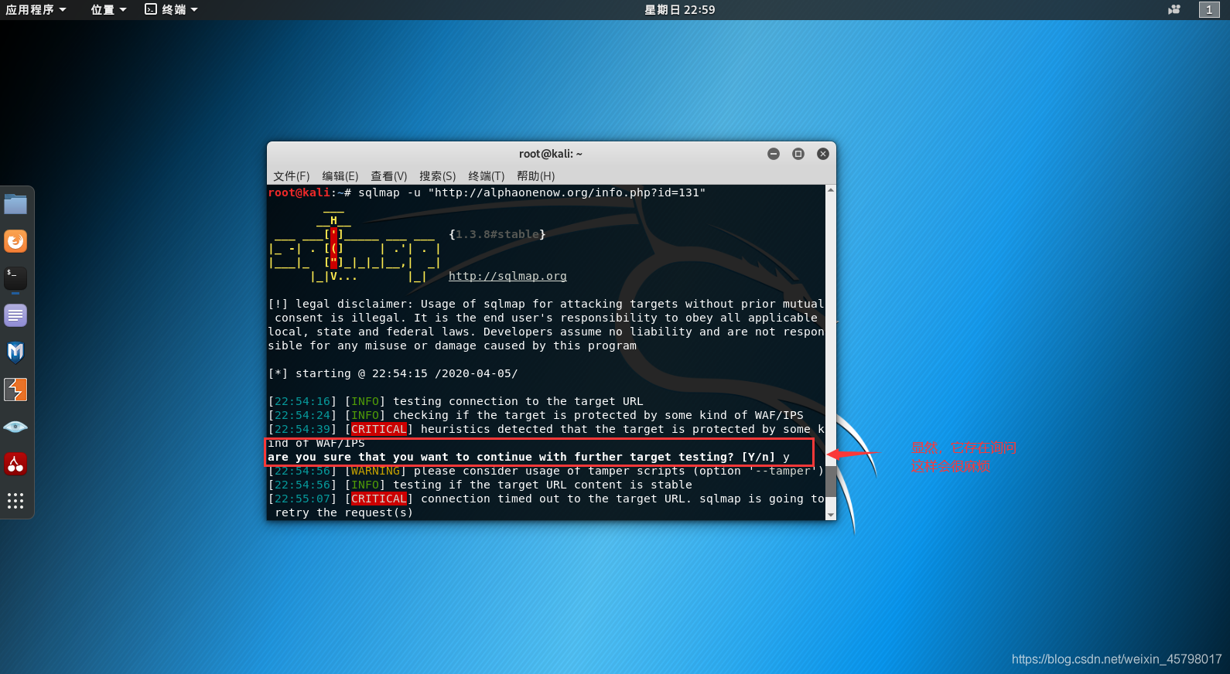Open the Files folder icon in the dock
The height and width of the screenshot is (674, 1230).
15,204
